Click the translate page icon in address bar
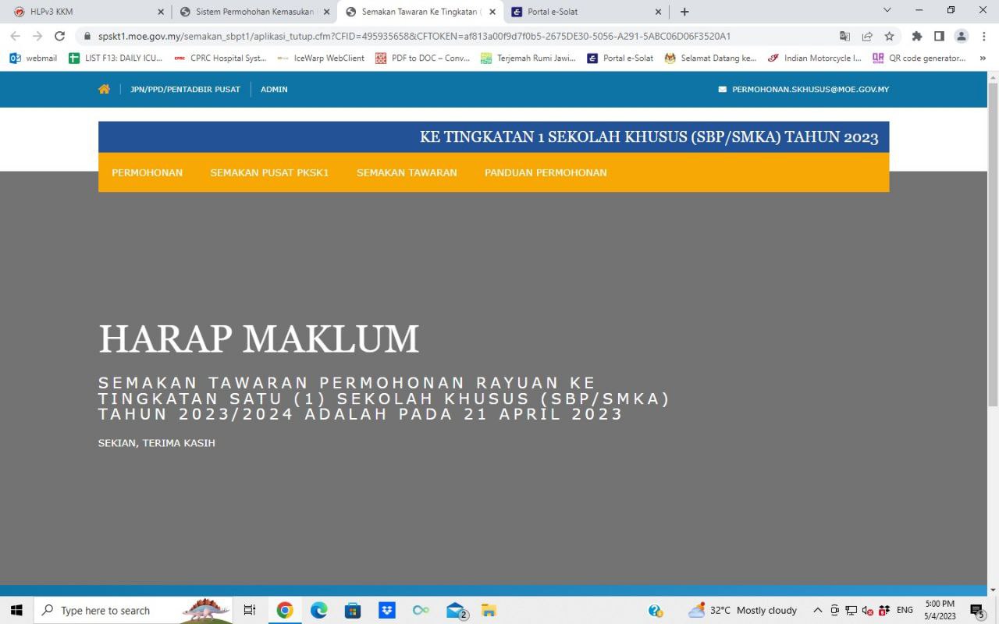Screen dimensions: 999x624 [844, 36]
